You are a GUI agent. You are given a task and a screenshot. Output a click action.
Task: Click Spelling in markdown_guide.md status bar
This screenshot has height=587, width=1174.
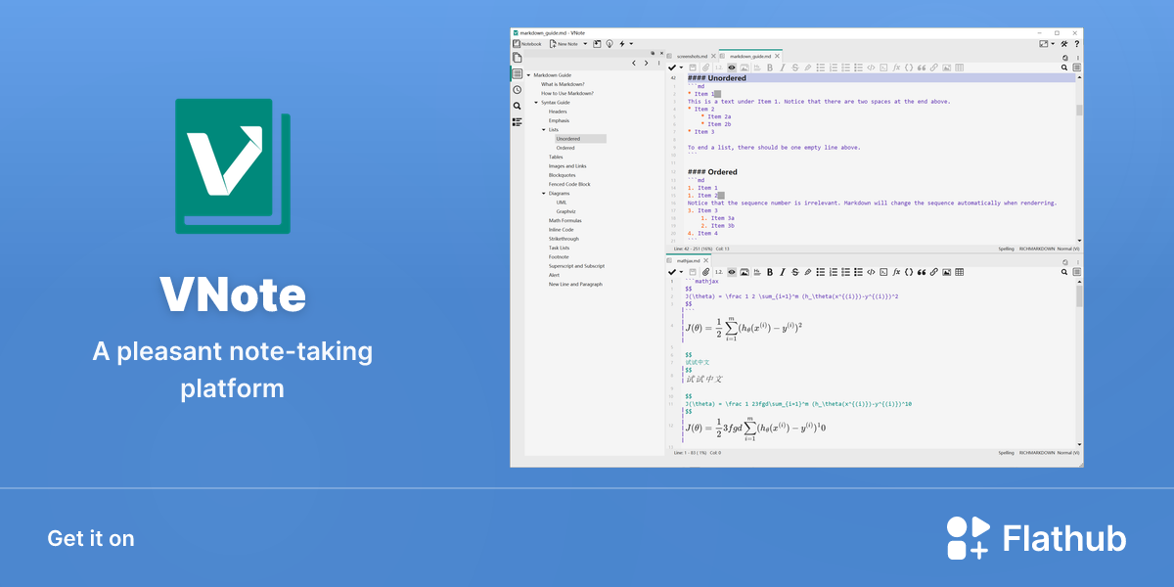(1006, 249)
